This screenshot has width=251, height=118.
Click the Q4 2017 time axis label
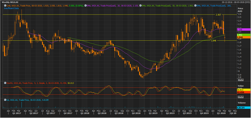click(68, 113)
